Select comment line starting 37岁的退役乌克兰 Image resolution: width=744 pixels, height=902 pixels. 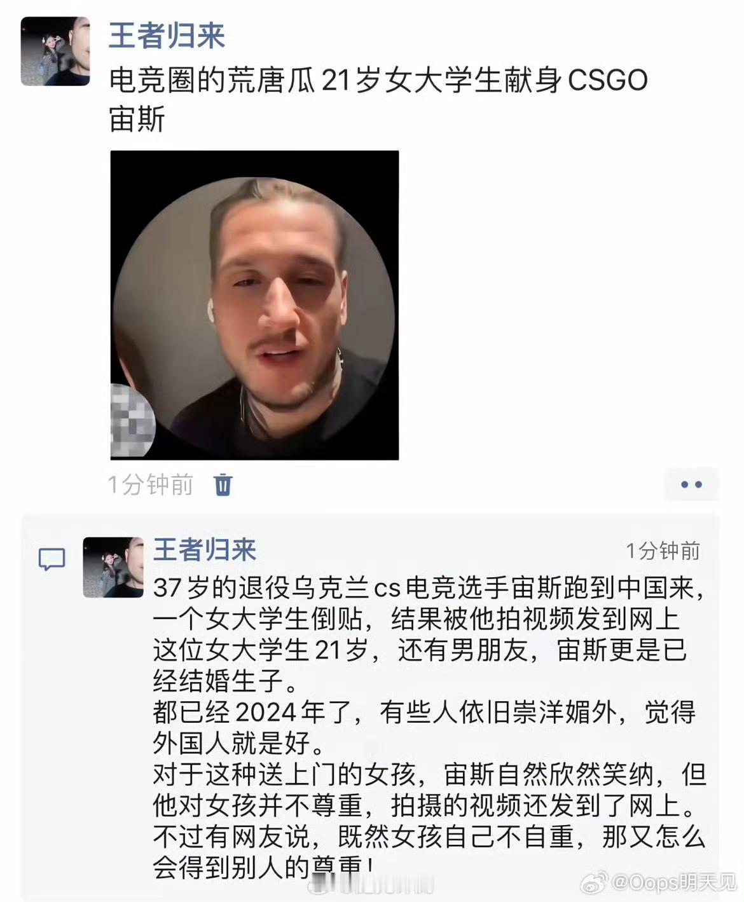[x=429, y=588]
